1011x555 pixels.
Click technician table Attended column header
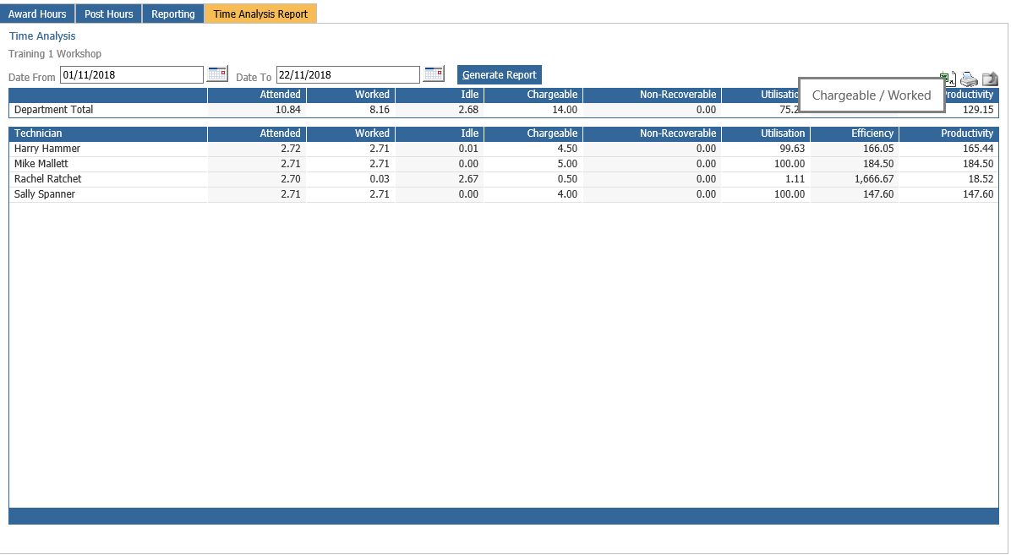tap(257, 133)
